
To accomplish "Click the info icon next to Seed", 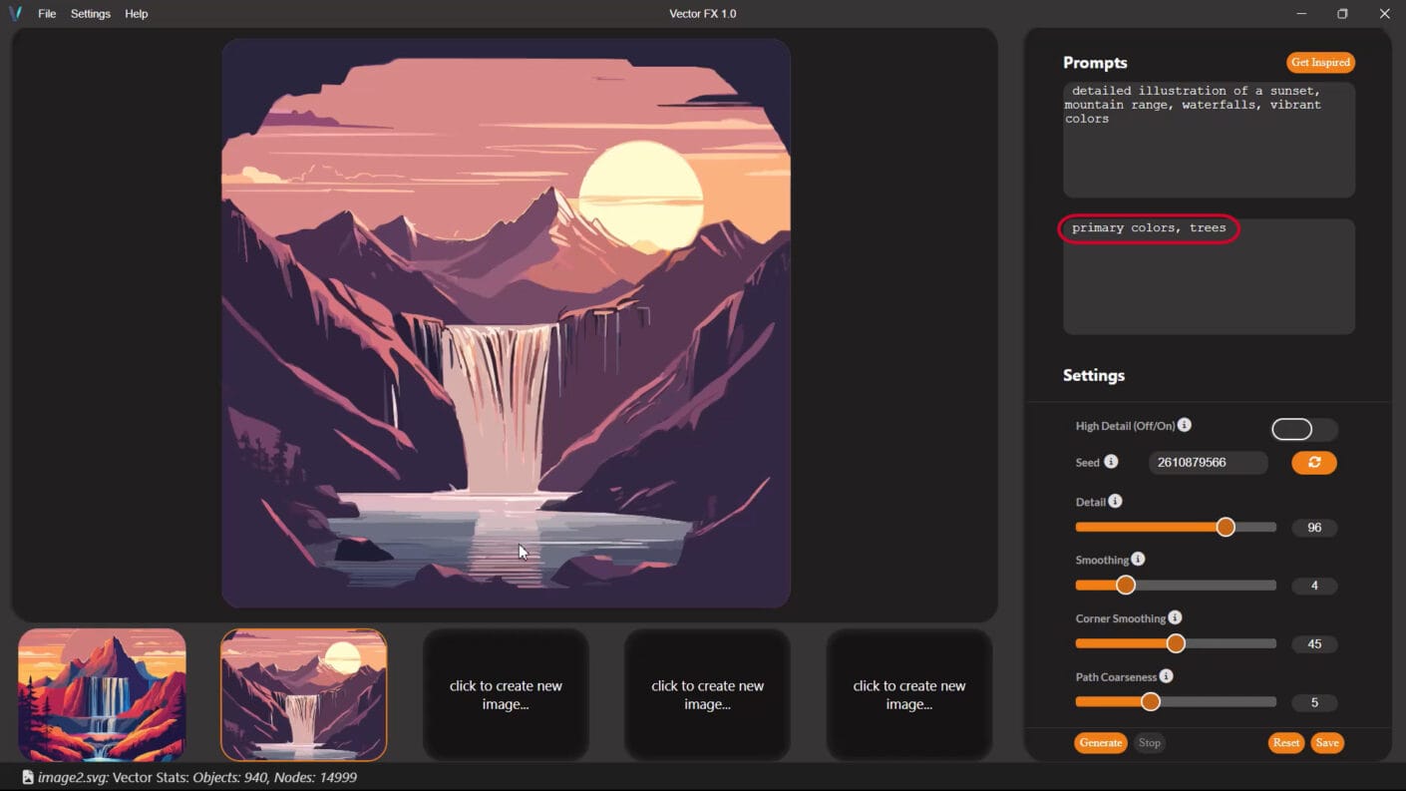I will pos(1111,462).
